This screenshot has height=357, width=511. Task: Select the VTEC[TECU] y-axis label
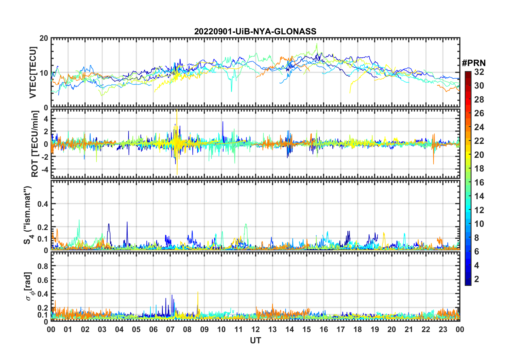pos(33,72)
